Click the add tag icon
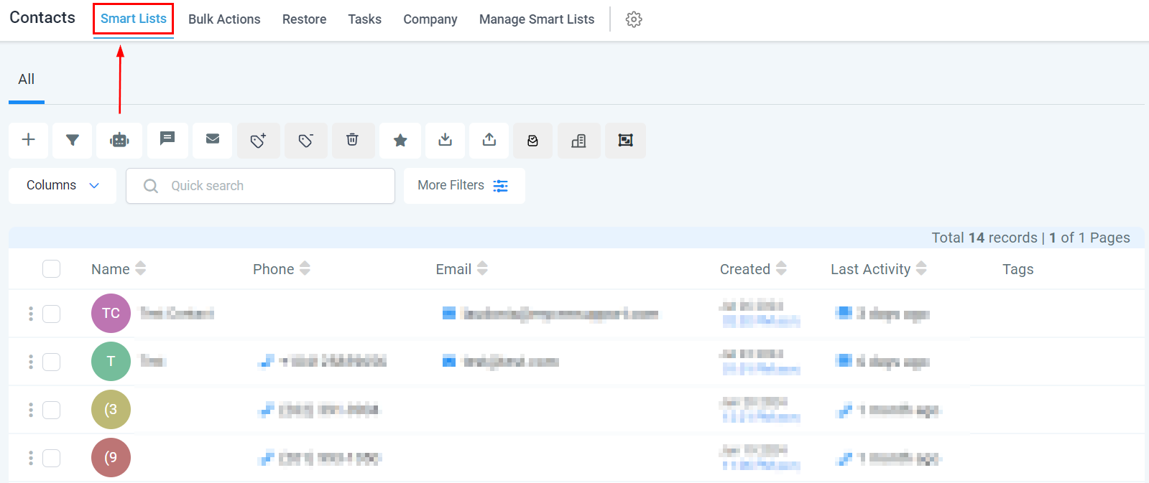 point(259,141)
